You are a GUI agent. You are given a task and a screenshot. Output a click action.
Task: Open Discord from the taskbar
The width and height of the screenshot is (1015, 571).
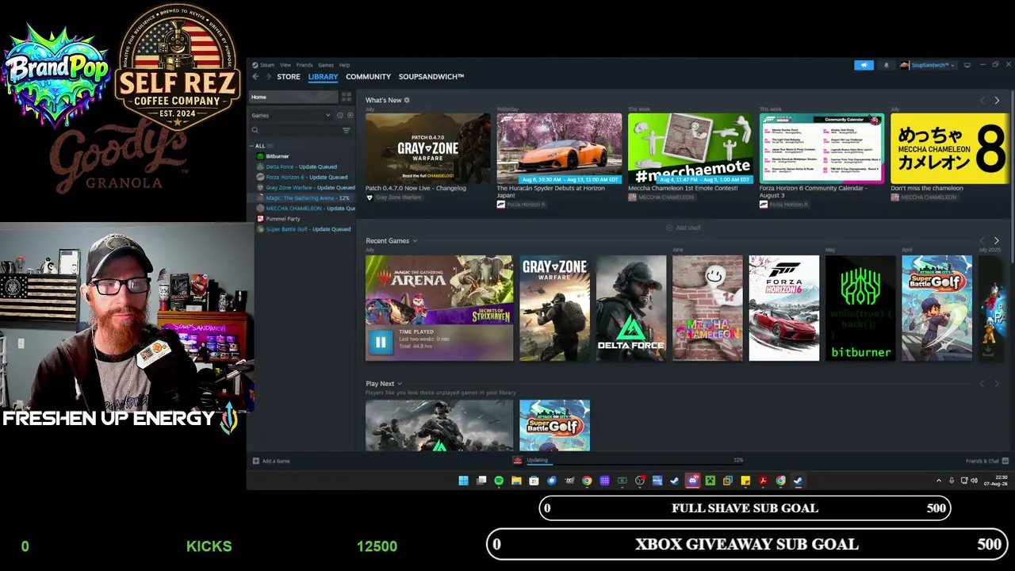point(692,481)
